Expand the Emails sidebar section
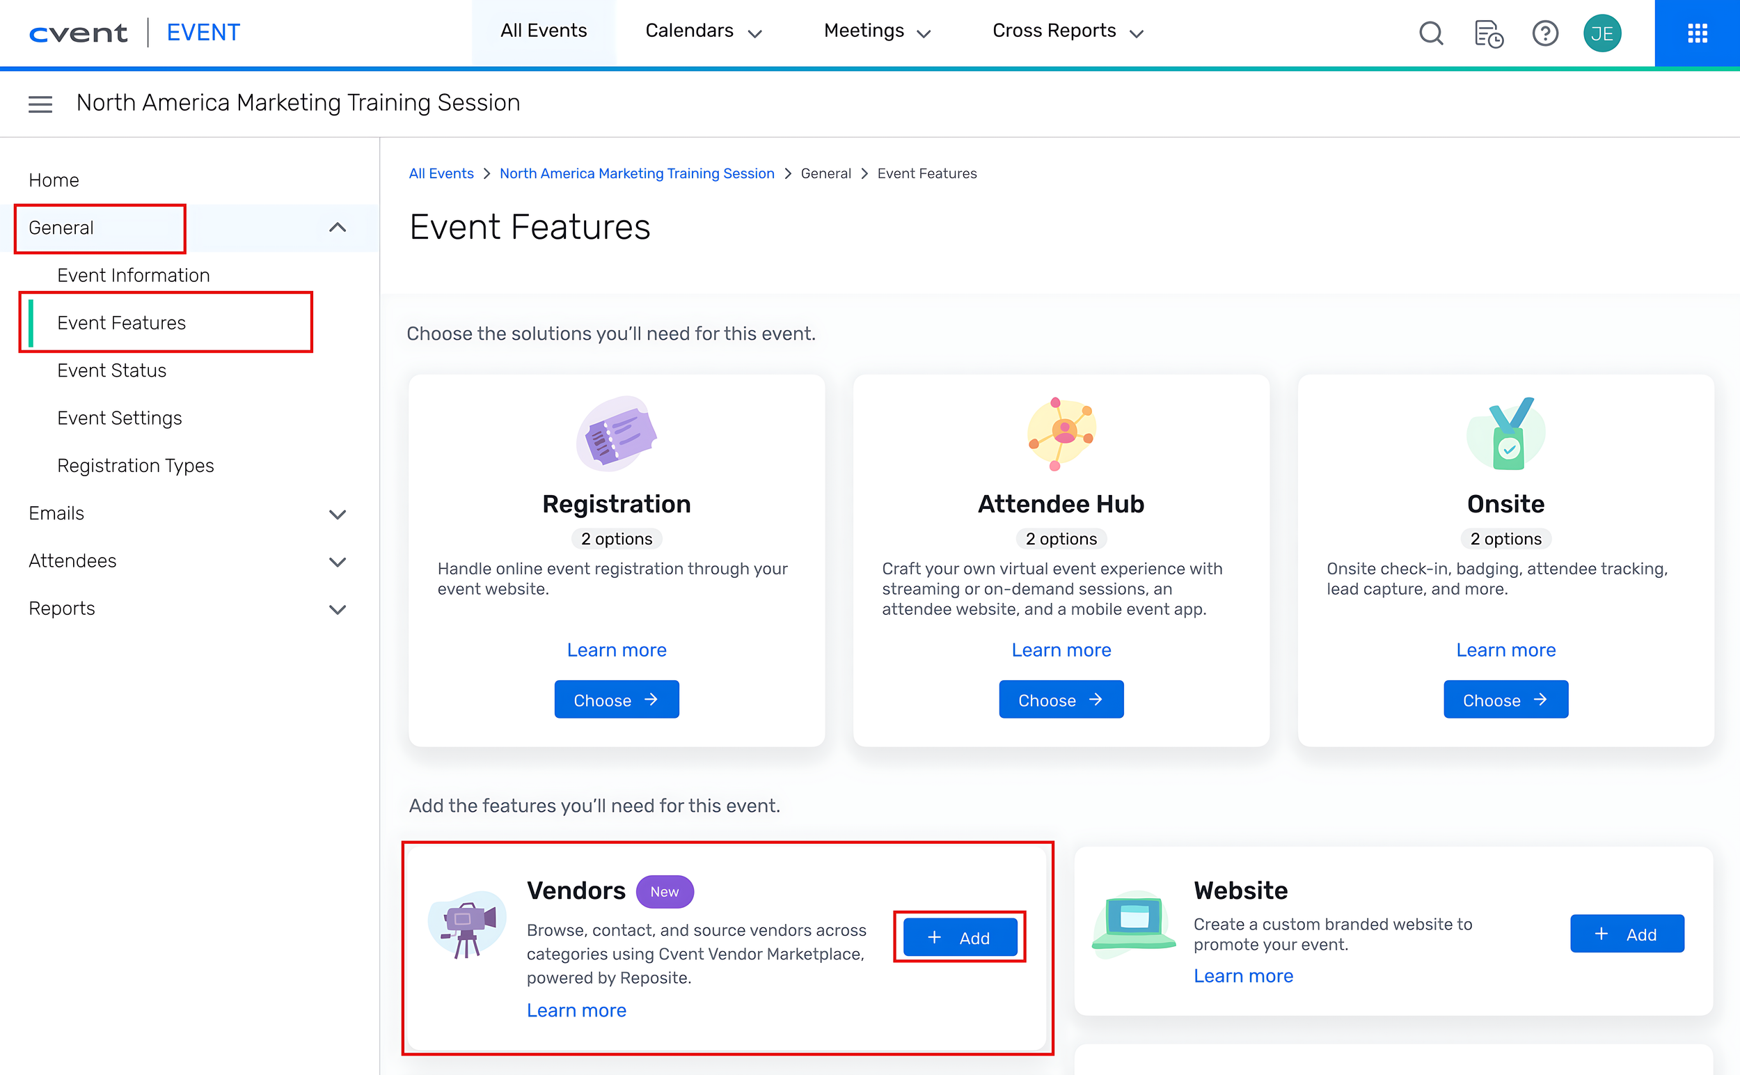1740x1075 pixels. pyautogui.click(x=338, y=514)
